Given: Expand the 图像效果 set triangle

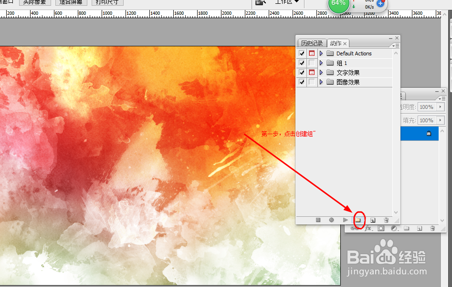Looking at the screenshot, I should pyautogui.click(x=321, y=82).
